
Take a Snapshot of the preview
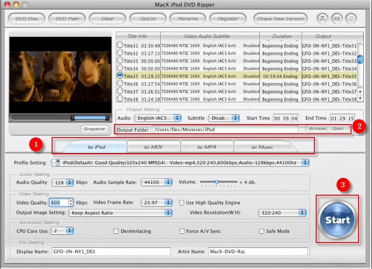[94, 129]
